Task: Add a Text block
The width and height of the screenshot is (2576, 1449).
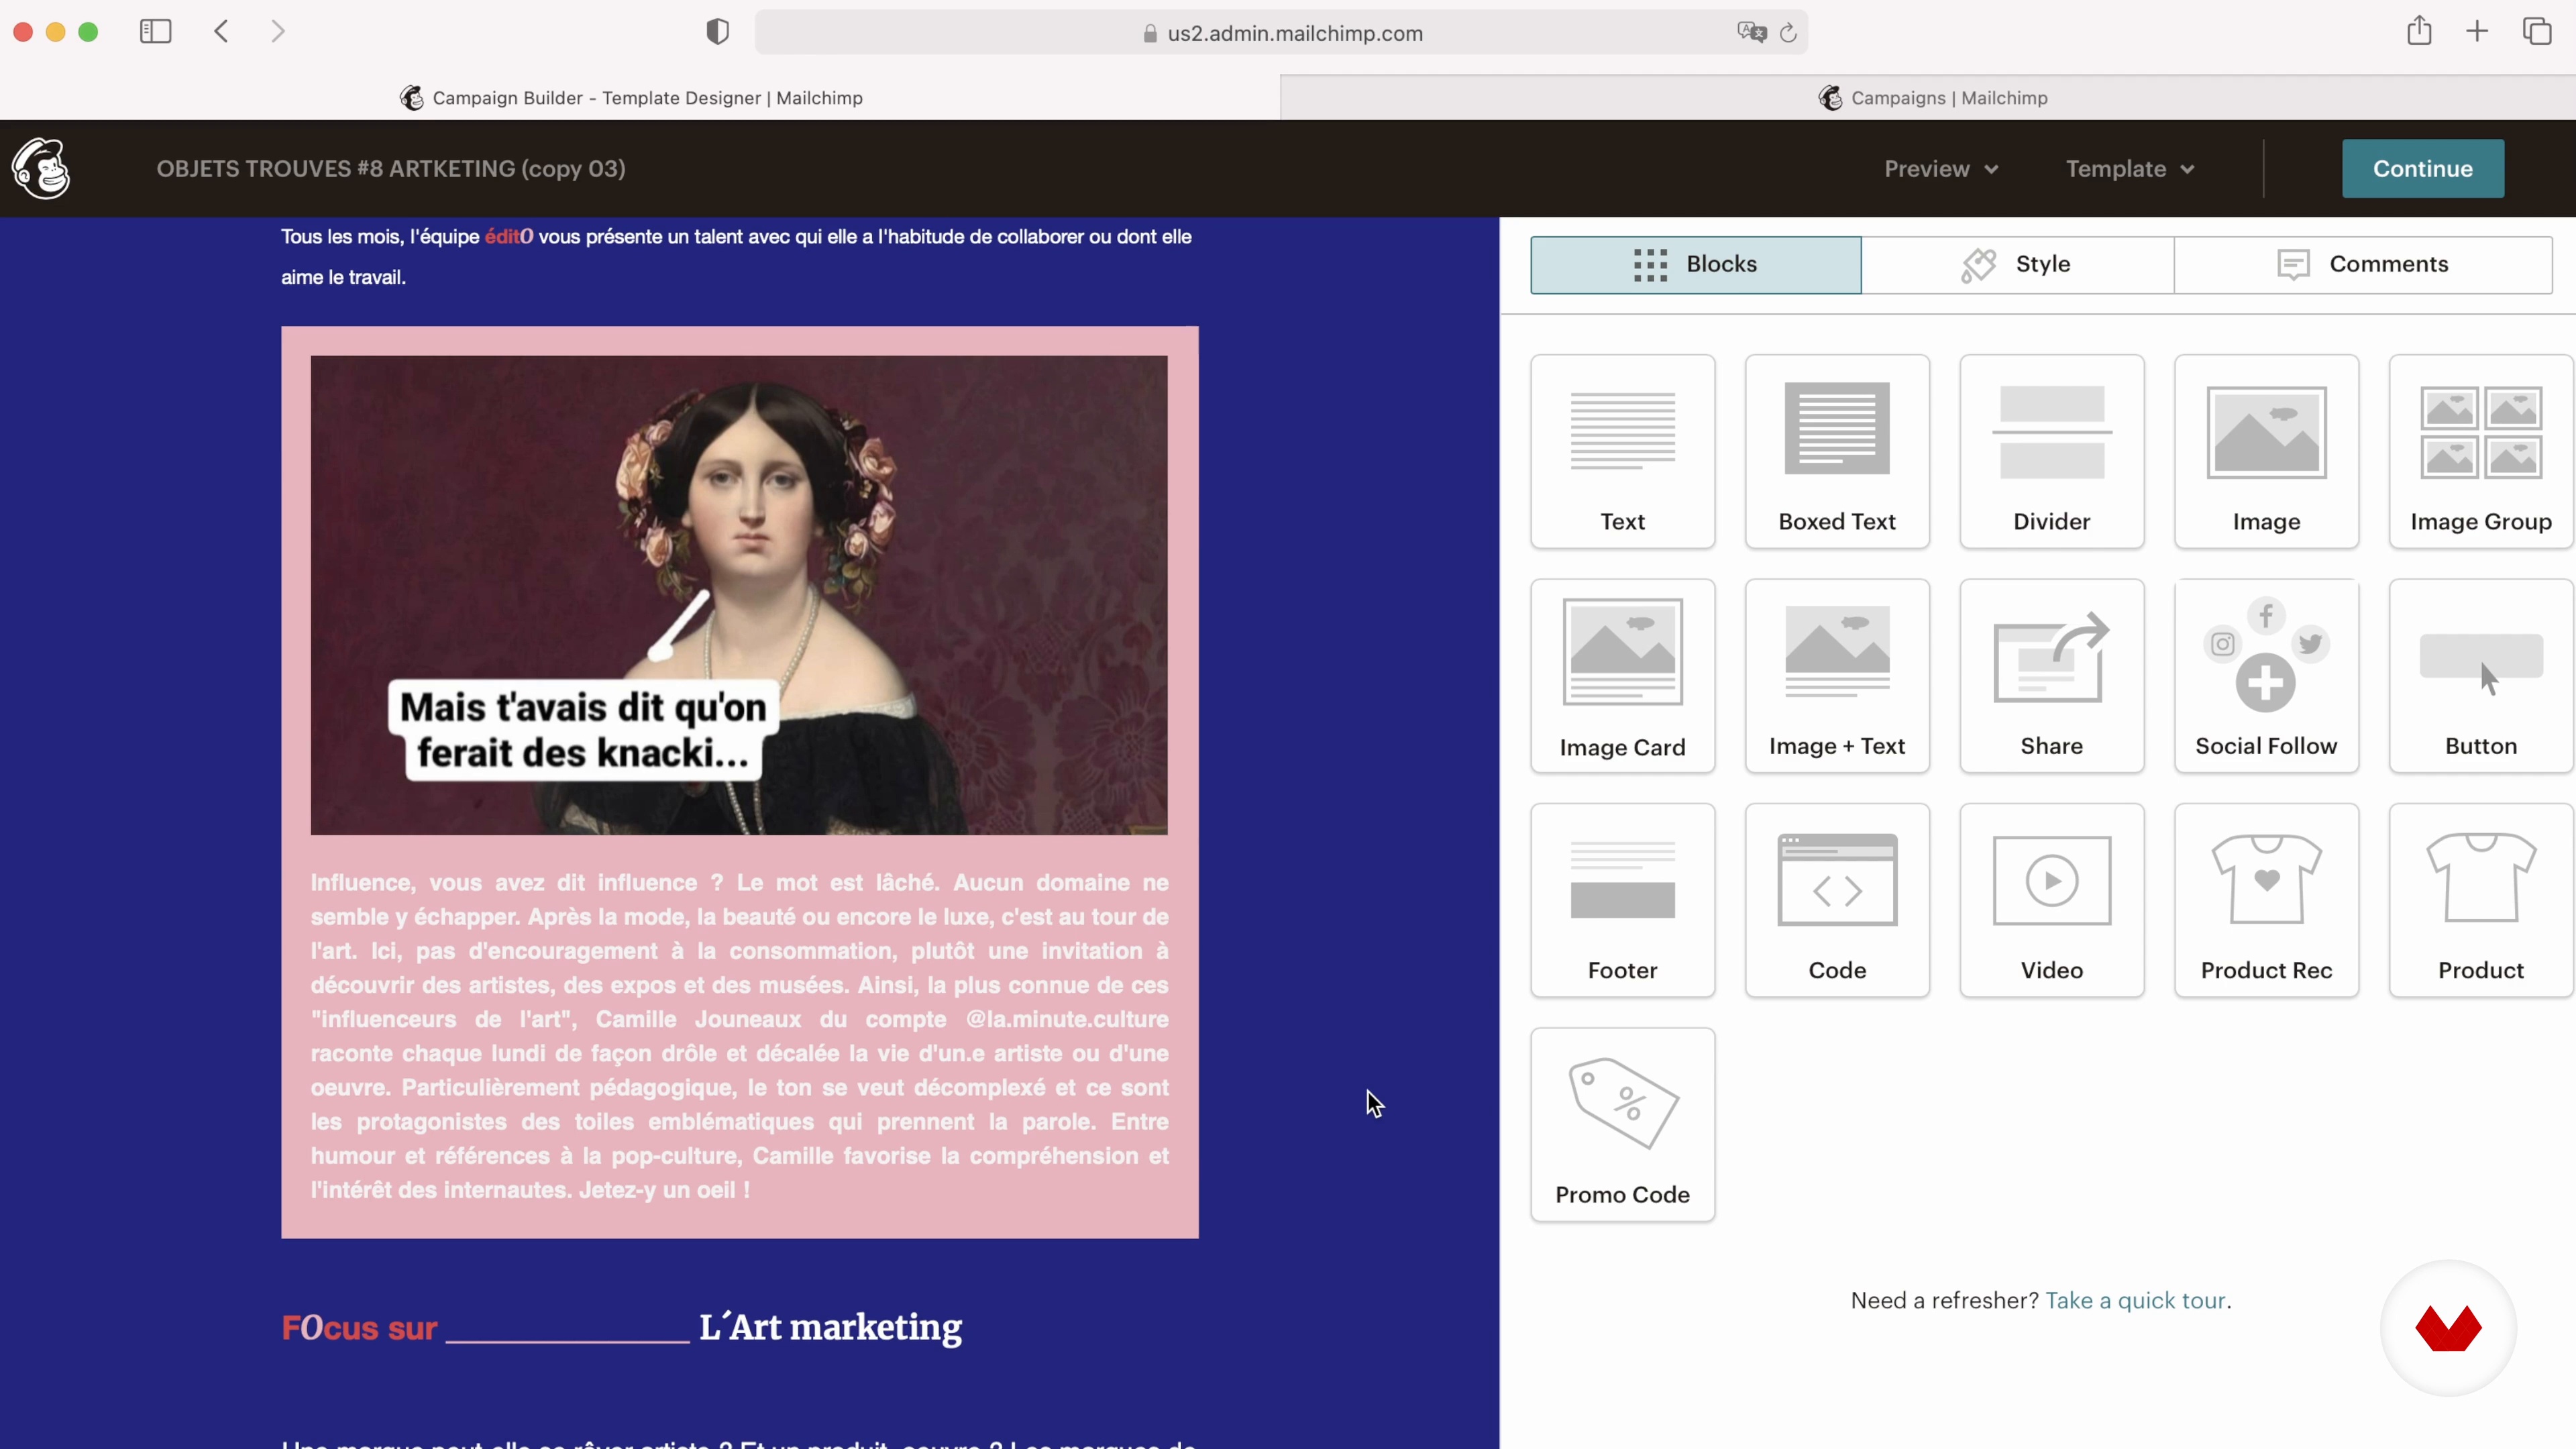Action: click(1622, 451)
